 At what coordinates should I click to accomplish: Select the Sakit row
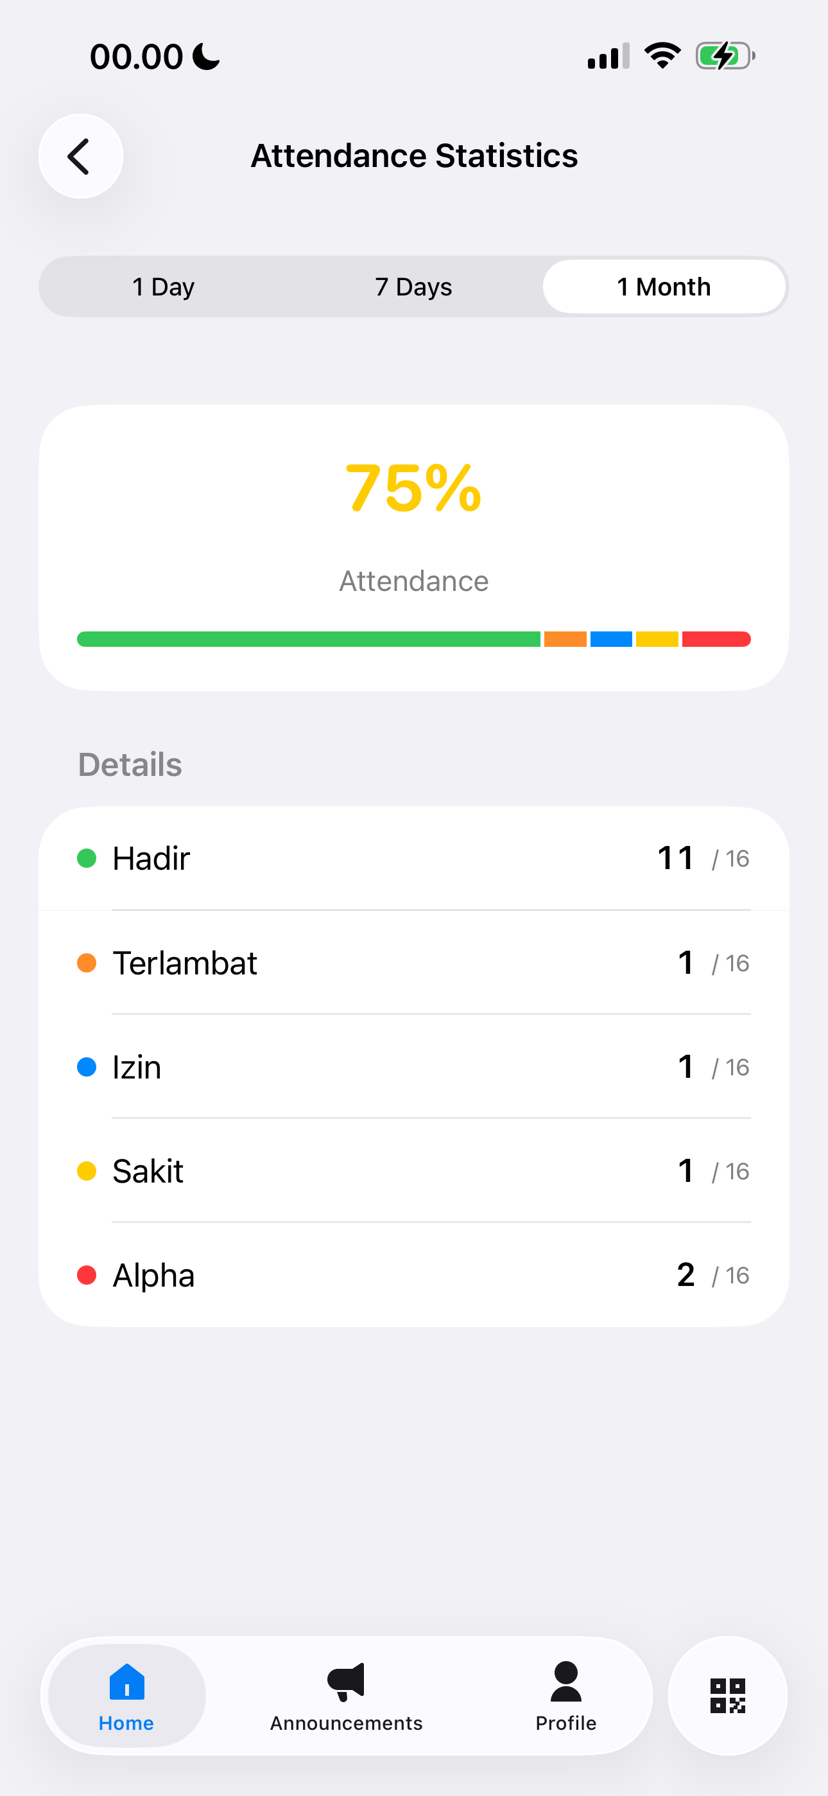pos(414,1170)
